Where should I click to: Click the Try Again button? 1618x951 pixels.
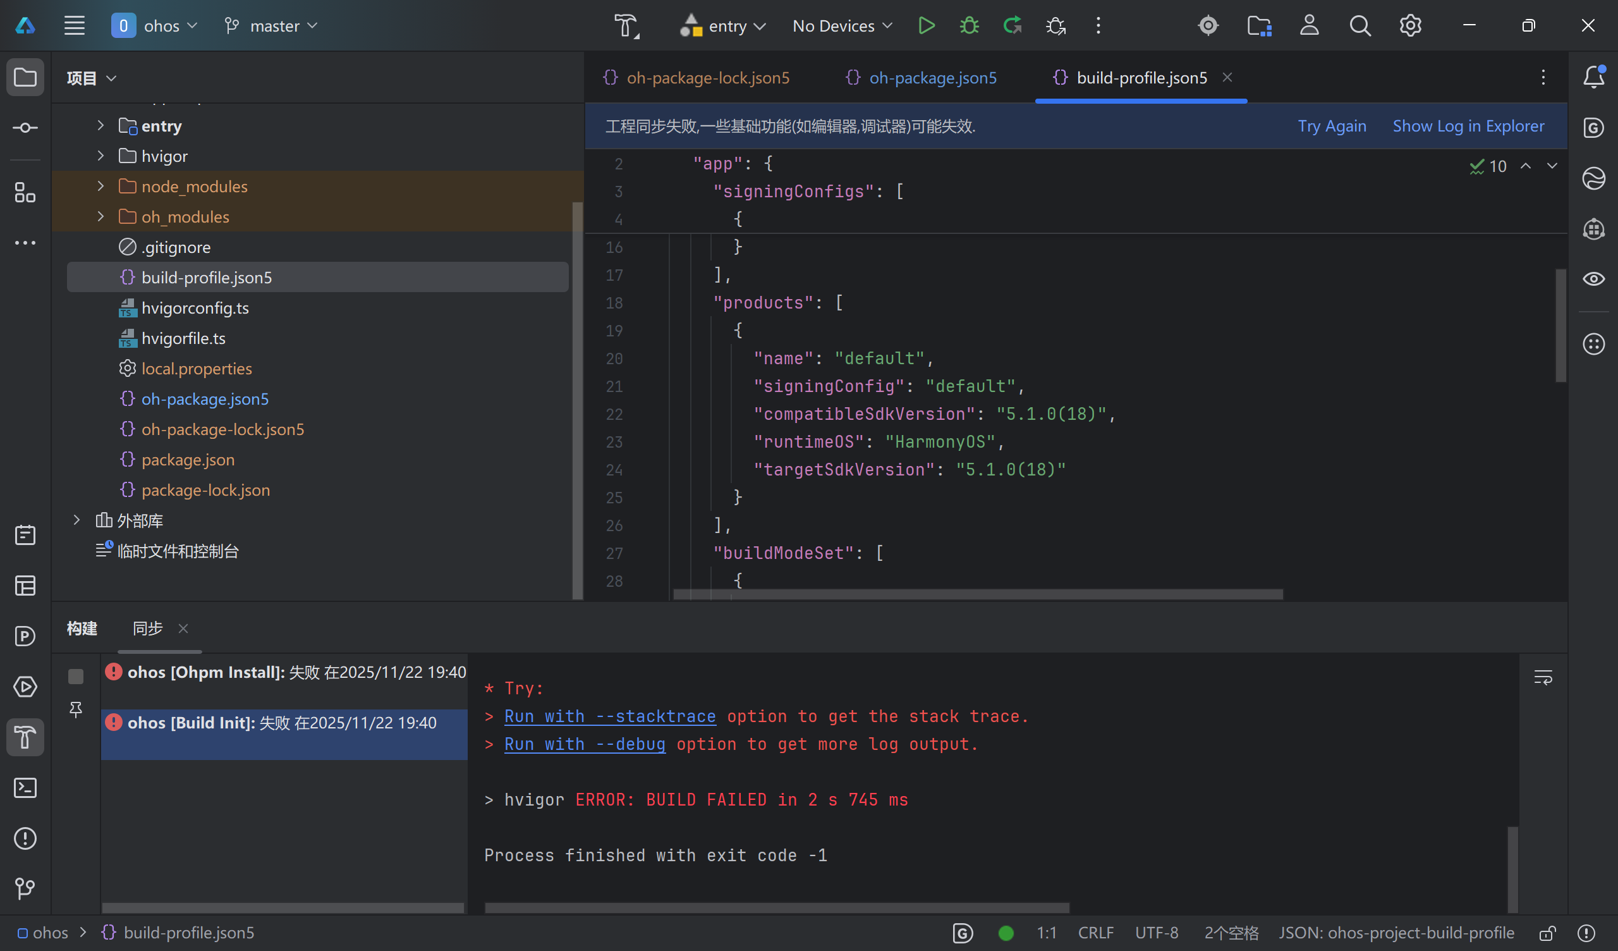[1332, 126]
